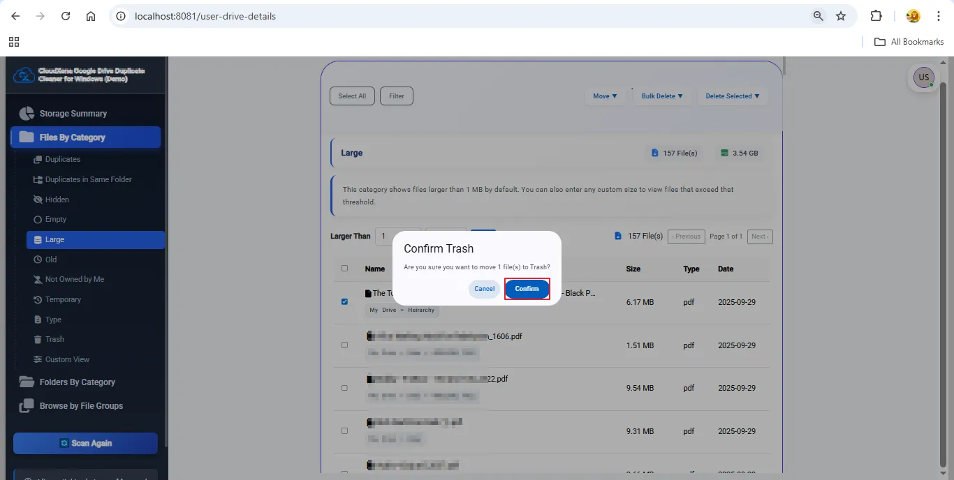Click the Custom View sliders icon
The height and width of the screenshot is (480, 954).
[38, 359]
